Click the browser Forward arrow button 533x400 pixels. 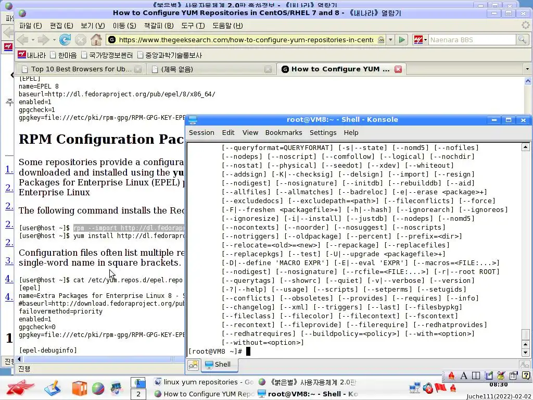click(x=43, y=40)
